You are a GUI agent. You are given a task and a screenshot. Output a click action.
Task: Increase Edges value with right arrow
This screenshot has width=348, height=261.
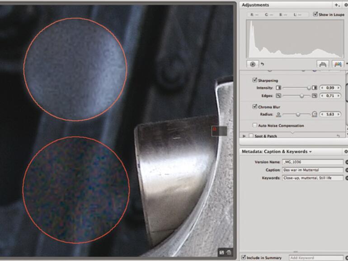coord(338,96)
